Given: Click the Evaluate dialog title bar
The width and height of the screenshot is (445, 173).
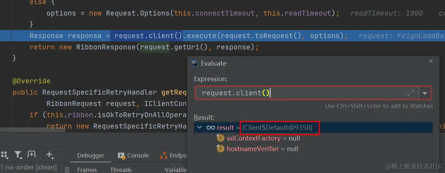Looking at the screenshot, I should (x=313, y=63).
